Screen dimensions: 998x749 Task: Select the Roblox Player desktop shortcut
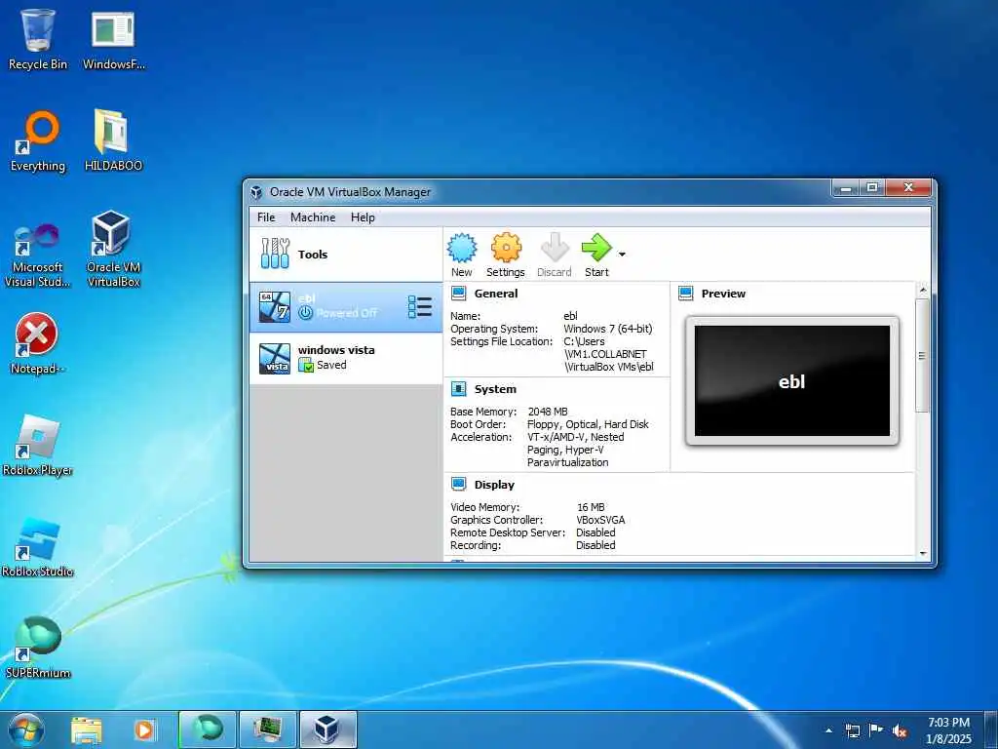[38, 445]
